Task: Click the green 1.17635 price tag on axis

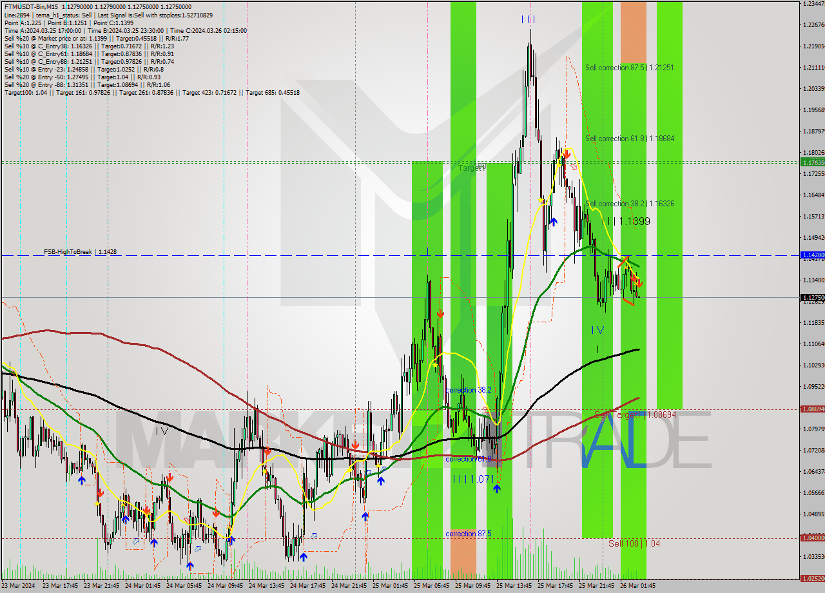Action: click(x=811, y=162)
